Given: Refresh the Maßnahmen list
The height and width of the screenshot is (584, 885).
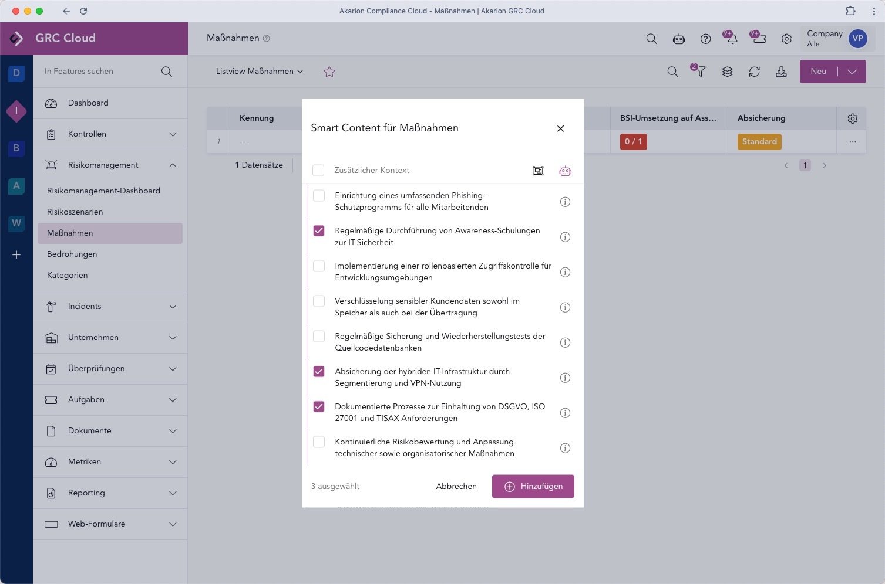Looking at the screenshot, I should [x=754, y=72].
